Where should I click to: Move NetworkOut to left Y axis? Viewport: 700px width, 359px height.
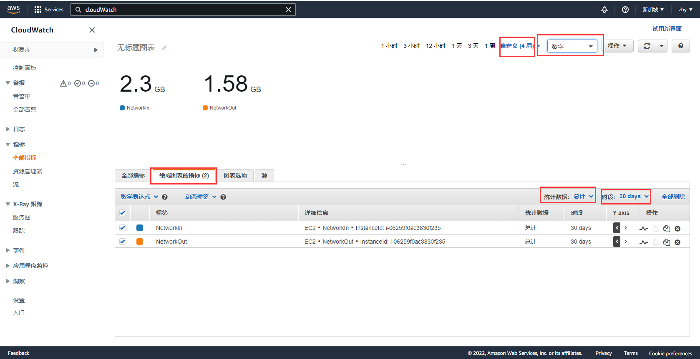(617, 242)
